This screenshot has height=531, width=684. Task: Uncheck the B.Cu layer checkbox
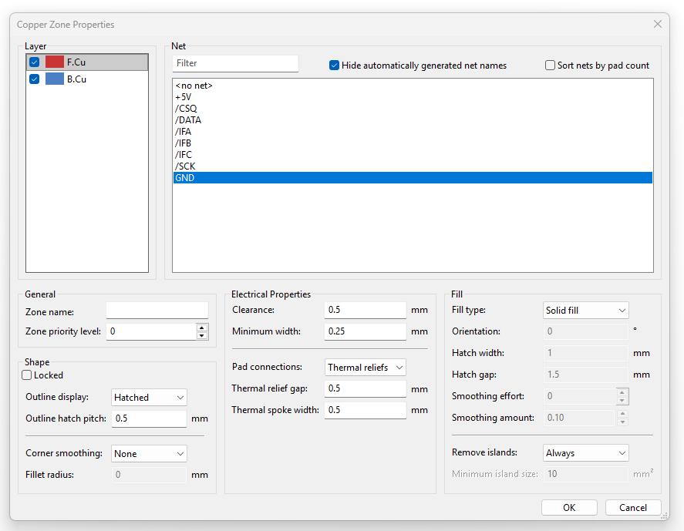(35, 79)
